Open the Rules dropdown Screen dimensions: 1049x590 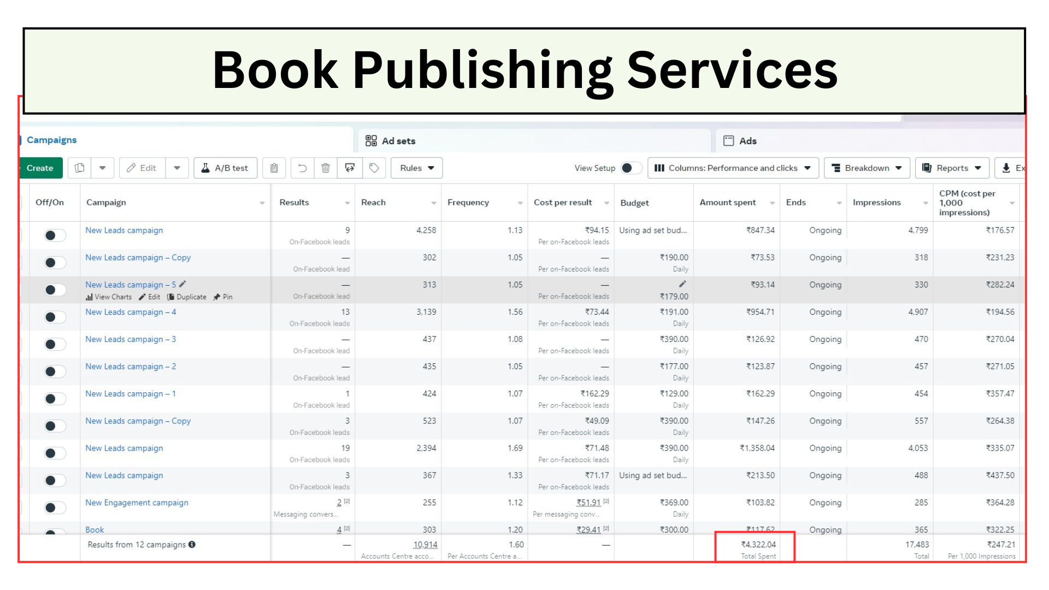pyautogui.click(x=416, y=168)
